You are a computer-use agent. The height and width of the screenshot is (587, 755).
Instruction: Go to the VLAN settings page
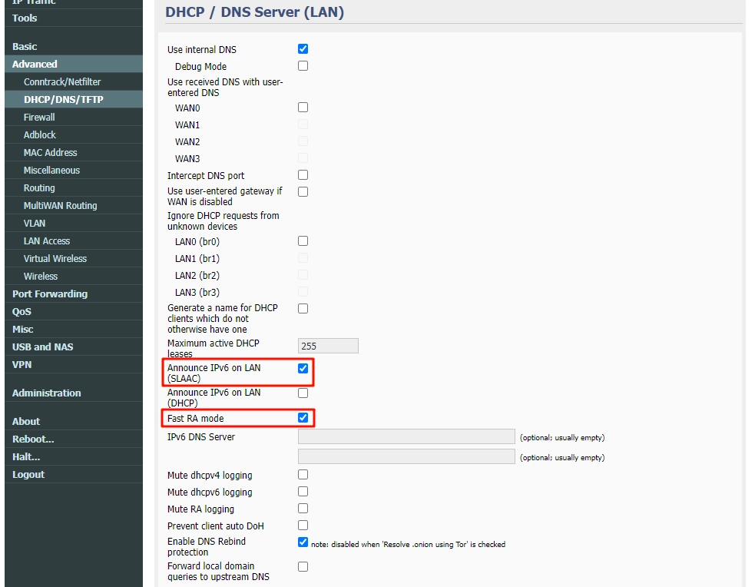coord(35,224)
